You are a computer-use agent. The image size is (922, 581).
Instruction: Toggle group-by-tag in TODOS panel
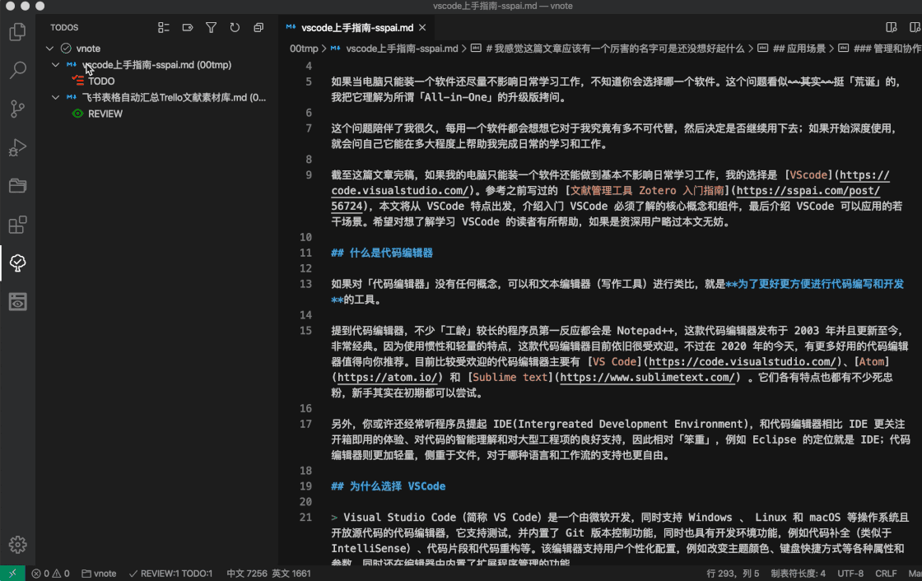coord(187,28)
